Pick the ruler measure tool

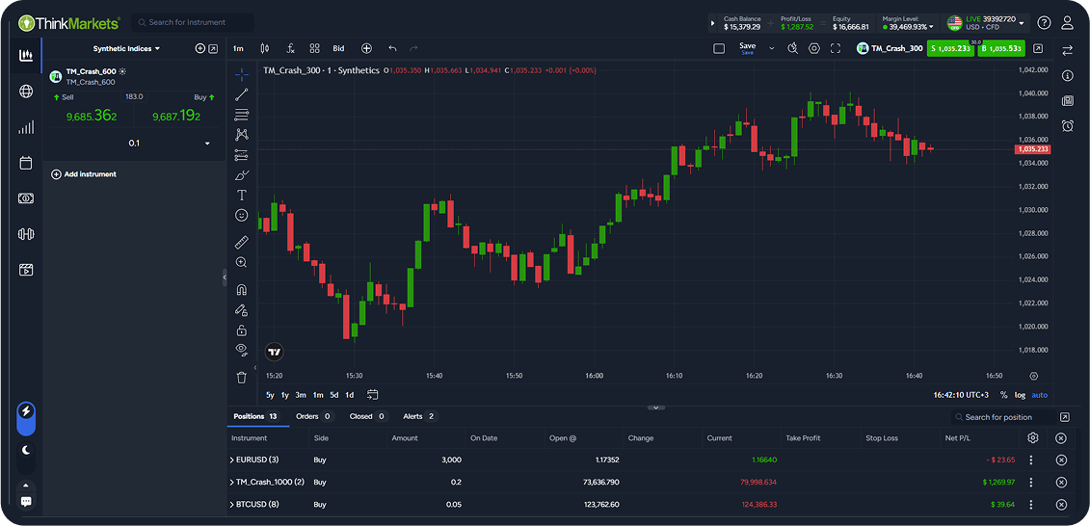point(242,242)
